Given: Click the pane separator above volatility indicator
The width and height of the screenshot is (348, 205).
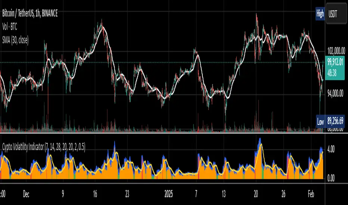Looking at the screenshot, I should point(162,133).
